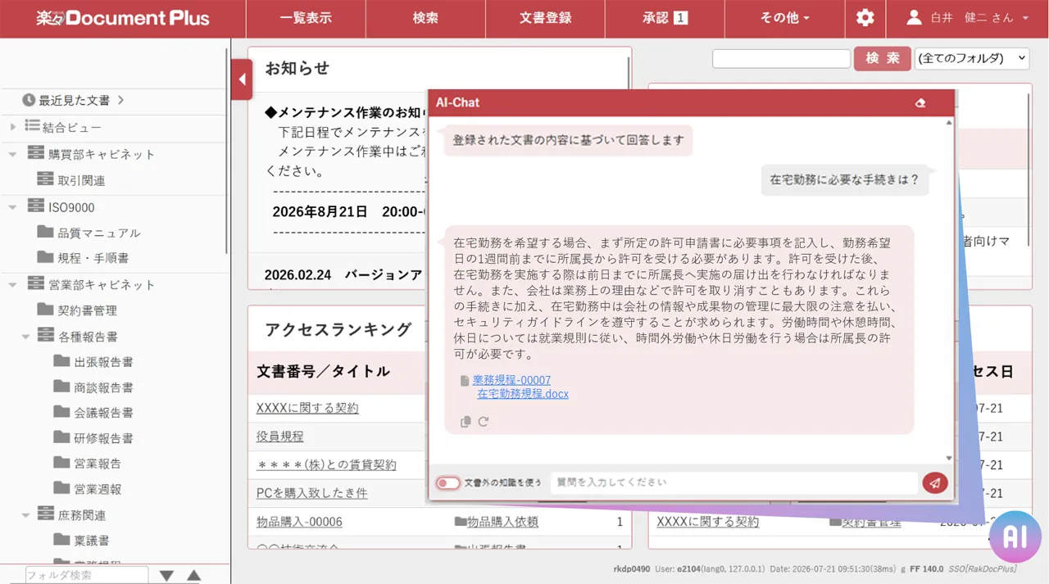Click the AI chat launcher bubble
The height and width of the screenshot is (584, 1049).
1015,536
